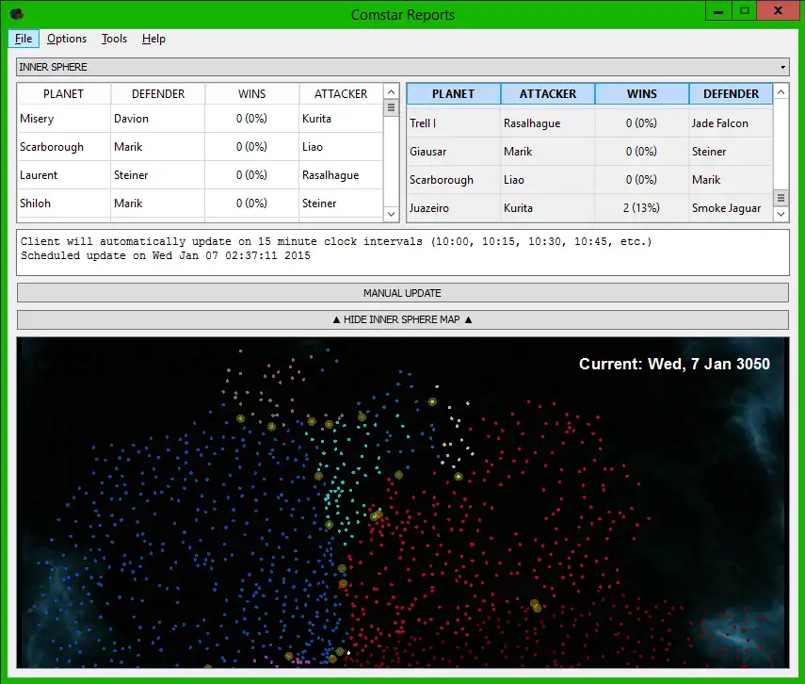Close the Comstar Reports window
This screenshot has width=805, height=684.
(778, 10)
